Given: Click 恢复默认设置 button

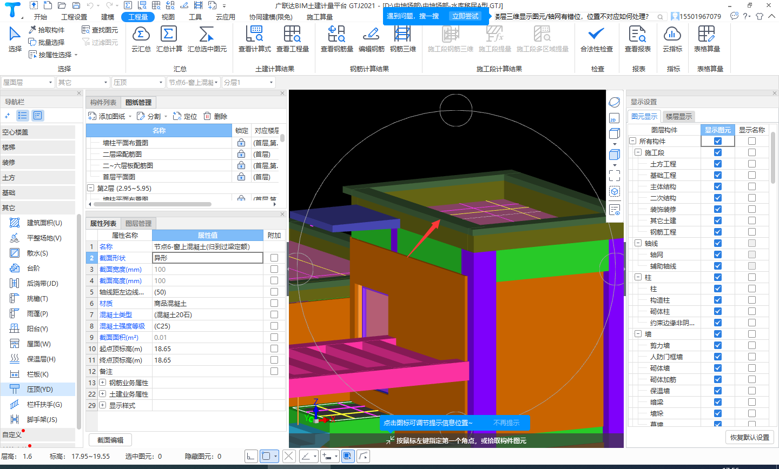Looking at the screenshot, I should coord(749,437).
